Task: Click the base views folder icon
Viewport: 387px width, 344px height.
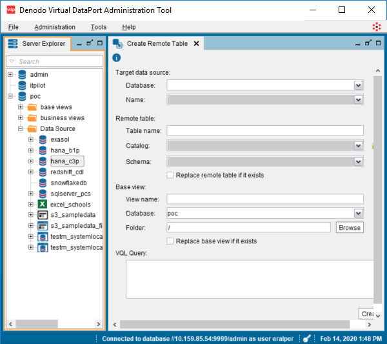Action: pyautogui.click(x=32, y=107)
